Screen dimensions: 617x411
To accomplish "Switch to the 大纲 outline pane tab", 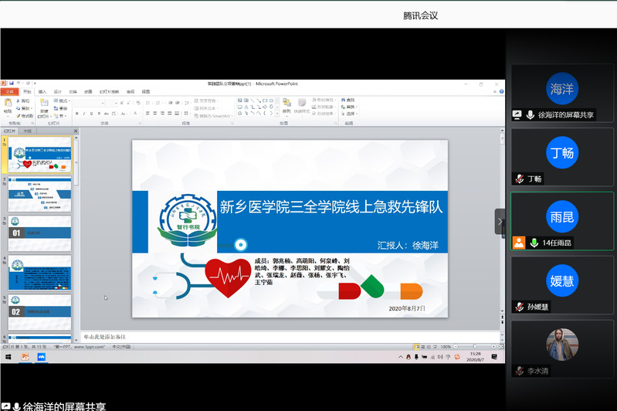I will click(28, 131).
